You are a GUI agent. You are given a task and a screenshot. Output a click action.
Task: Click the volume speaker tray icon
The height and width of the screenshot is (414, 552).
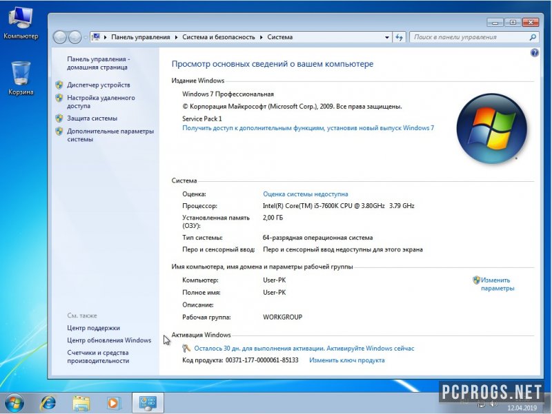coord(493,404)
